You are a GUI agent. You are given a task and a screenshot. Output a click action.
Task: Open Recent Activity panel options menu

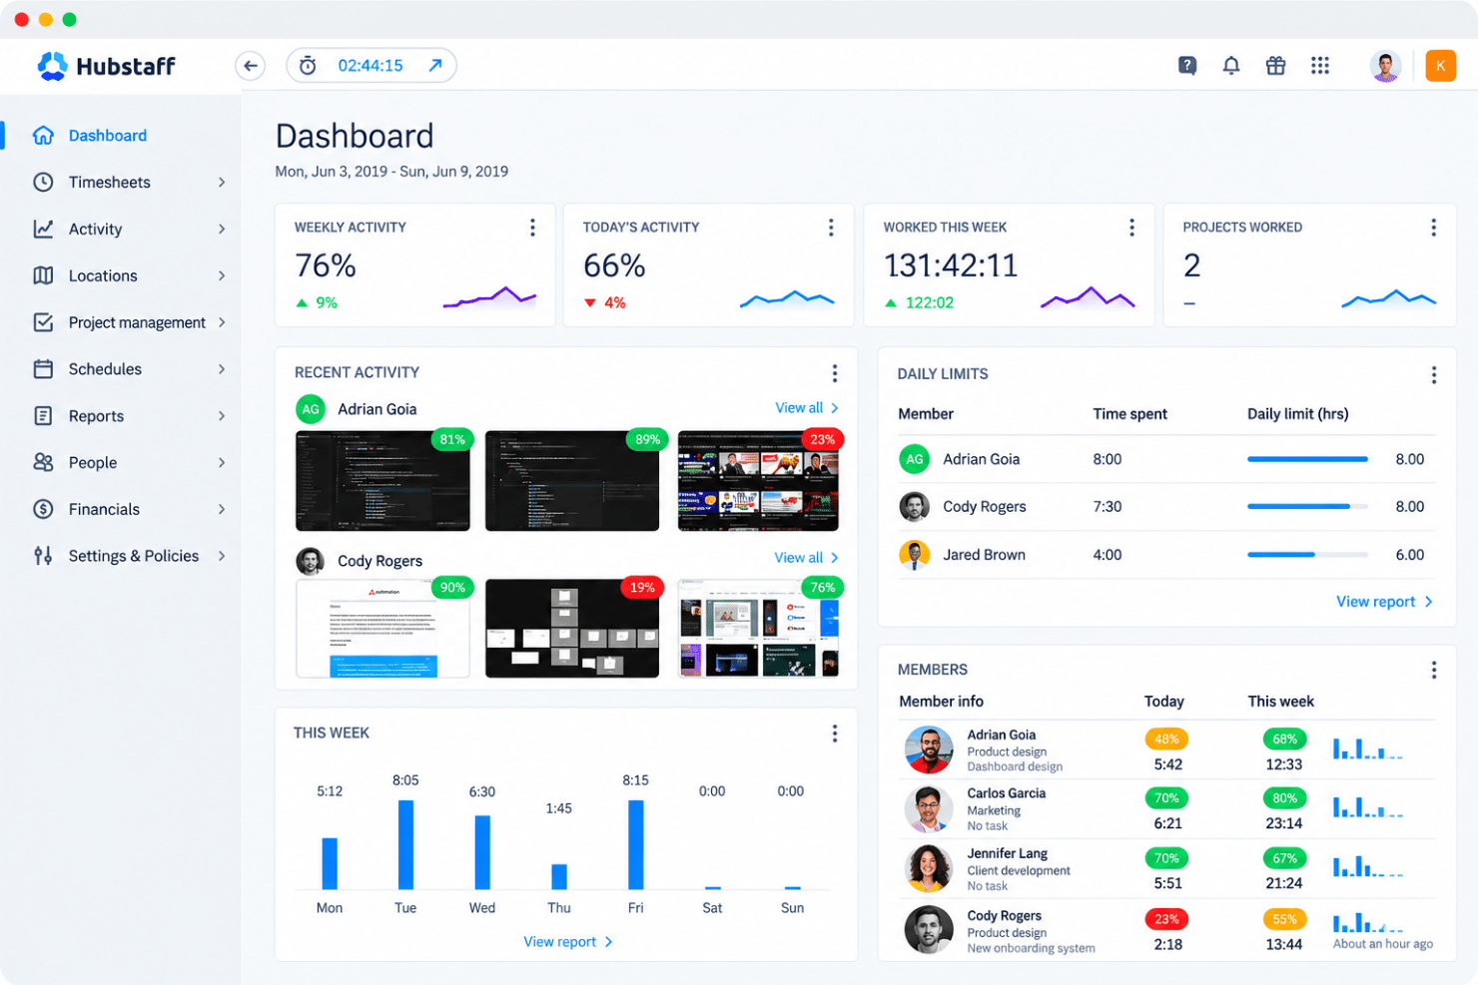(x=835, y=373)
